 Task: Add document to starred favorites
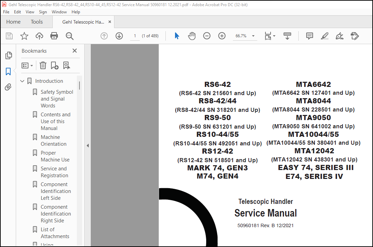click(24, 36)
